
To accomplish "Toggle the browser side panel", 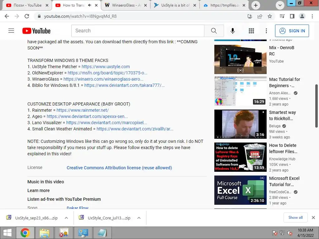I will 292,16.
